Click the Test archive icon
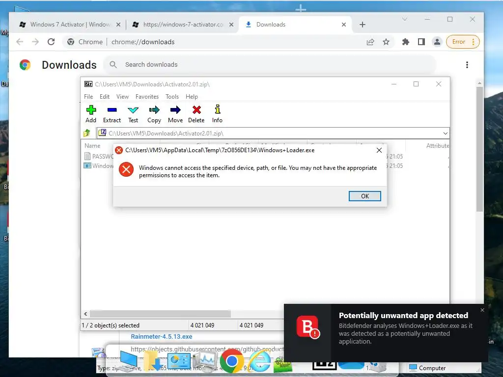Image resolution: width=503 pixels, height=377 pixels. tap(133, 114)
